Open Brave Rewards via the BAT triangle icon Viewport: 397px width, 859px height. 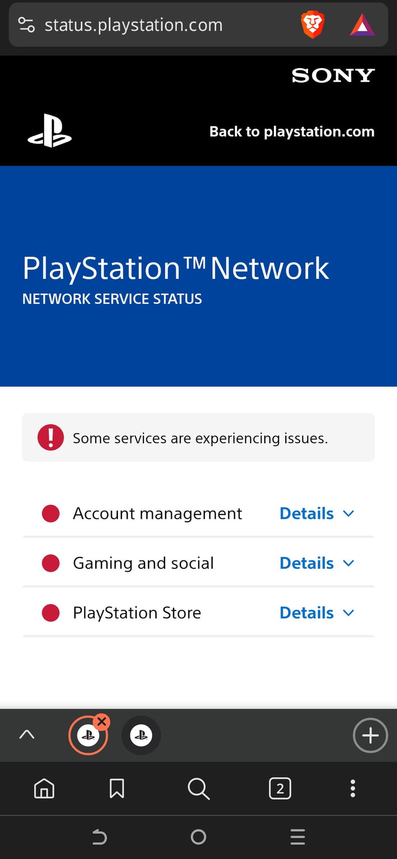(362, 24)
